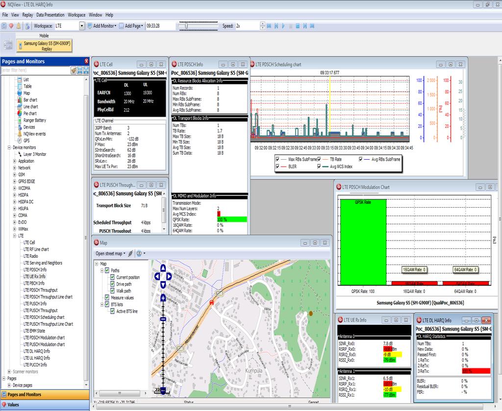Collapse the LTE node in the tree

pos(14,236)
